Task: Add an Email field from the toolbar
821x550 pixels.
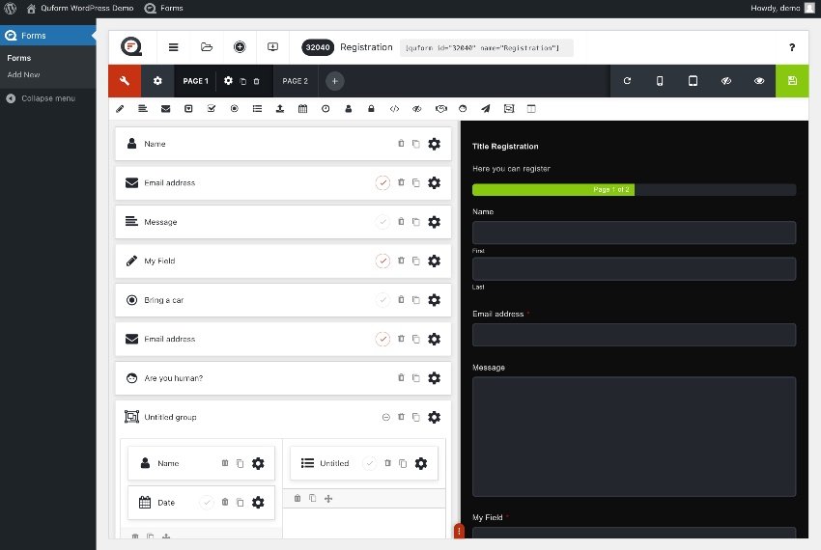Action: tap(165, 109)
